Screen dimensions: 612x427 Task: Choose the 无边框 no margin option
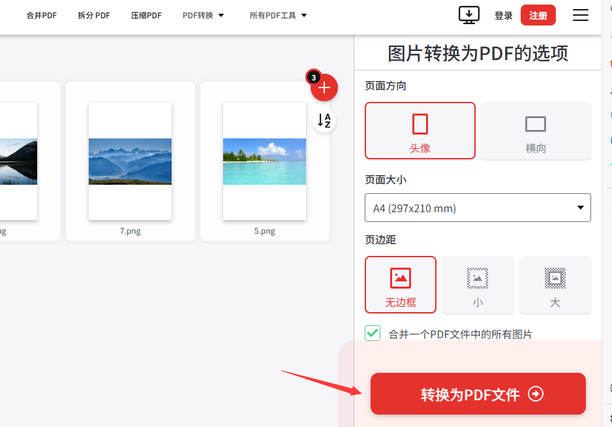point(401,285)
